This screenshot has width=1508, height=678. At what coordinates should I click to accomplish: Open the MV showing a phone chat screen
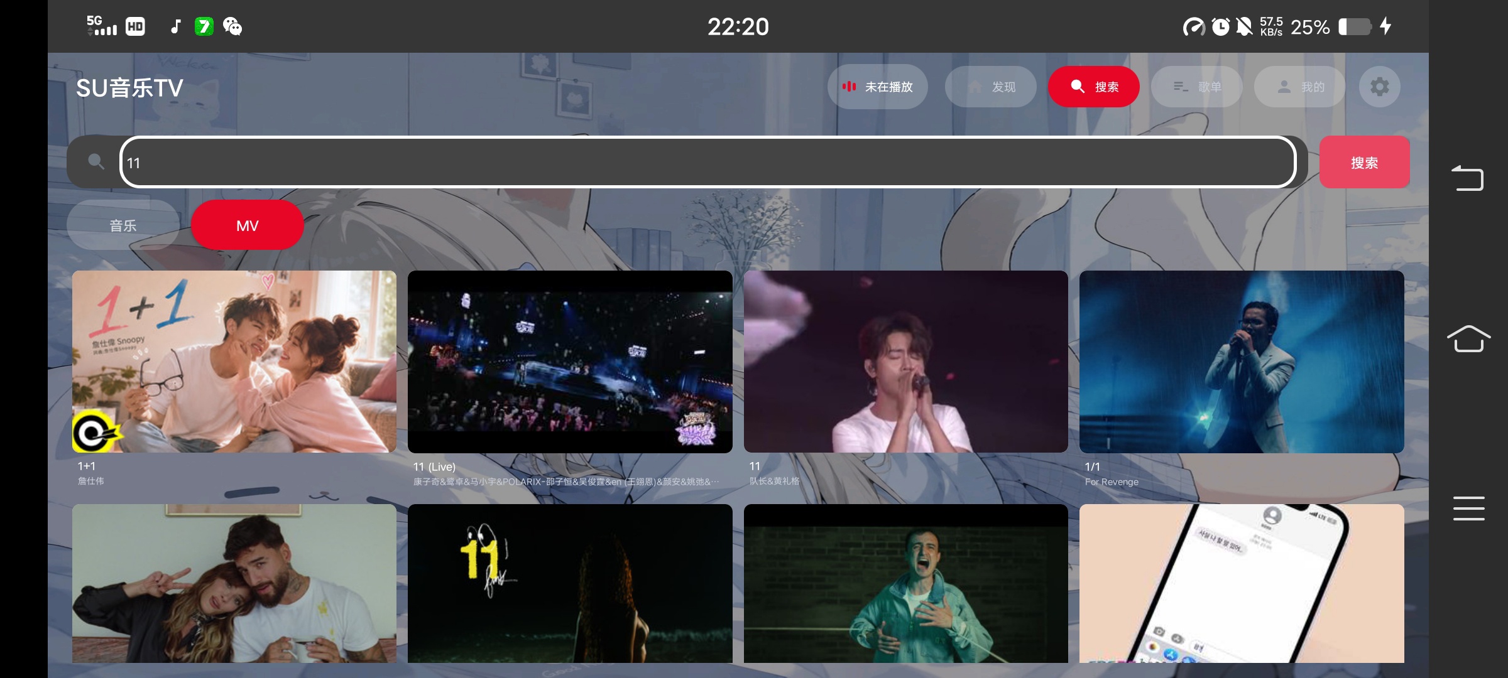click(x=1242, y=583)
